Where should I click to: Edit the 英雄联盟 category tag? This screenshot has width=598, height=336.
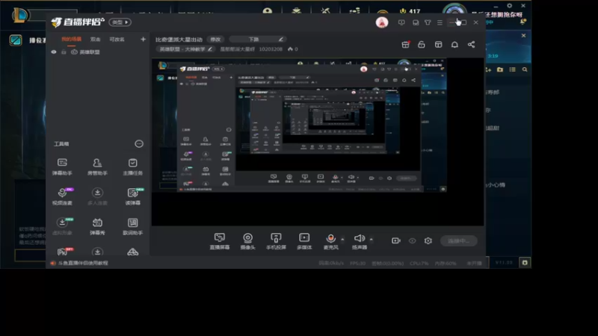point(185,49)
